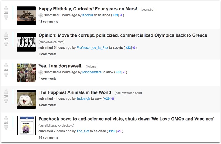This screenshot has width=221, height=144.
Task: Upvote The Happiest Animals in the World
Action: coord(6,92)
